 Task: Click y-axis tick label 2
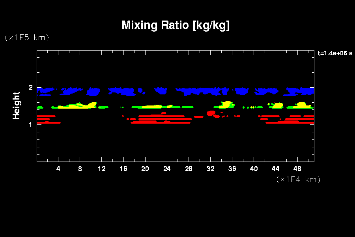[x=30, y=88]
